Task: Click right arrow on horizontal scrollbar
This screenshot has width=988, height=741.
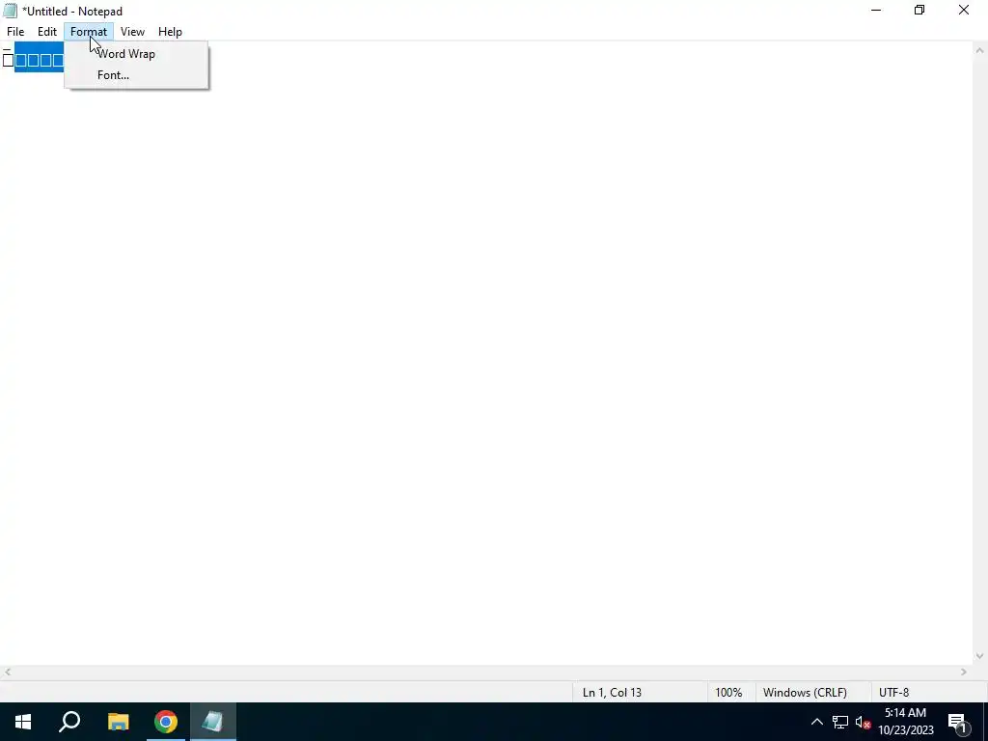Action: pyautogui.click(x=964, y=672)
